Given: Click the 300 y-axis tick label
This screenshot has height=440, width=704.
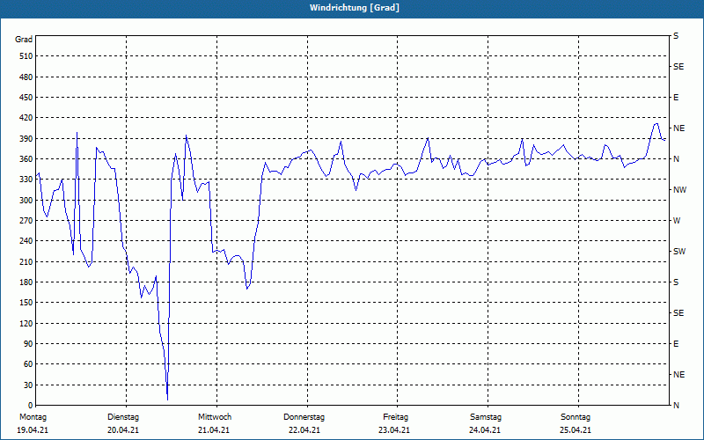Looking at the screenshot, I should pos(26,201).
